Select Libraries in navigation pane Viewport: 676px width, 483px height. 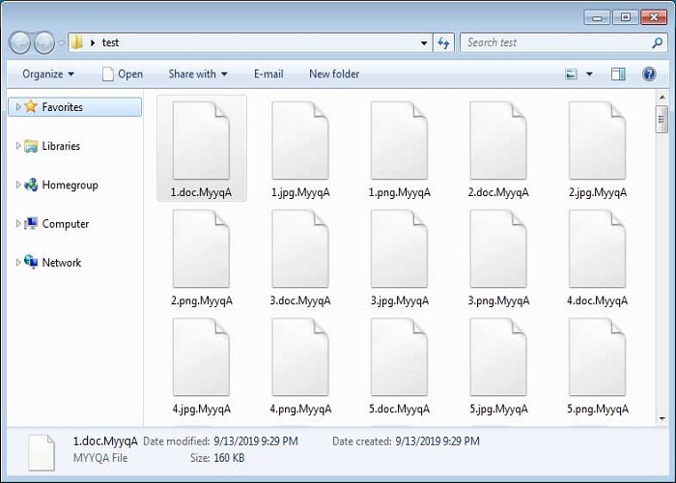(61, 146)
